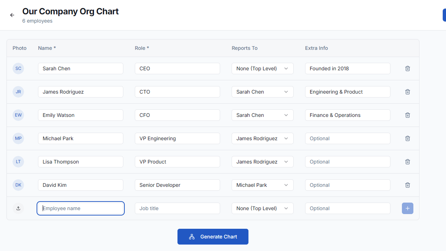Image resolution: width=446 pixels, height=251 pixels.
Task: Click the Founded in 2018 text field
Action: coord(347,68)
